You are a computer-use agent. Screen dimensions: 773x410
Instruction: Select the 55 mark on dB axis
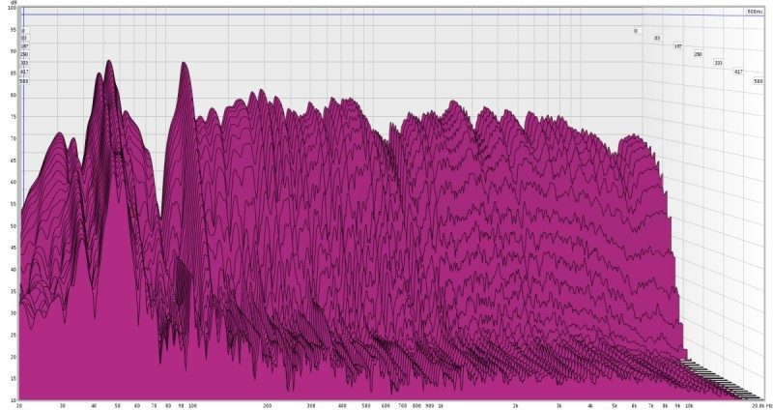tap(14, 204)
